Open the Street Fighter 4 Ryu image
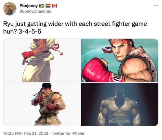 pyautogui.click(x=120, y=60)
